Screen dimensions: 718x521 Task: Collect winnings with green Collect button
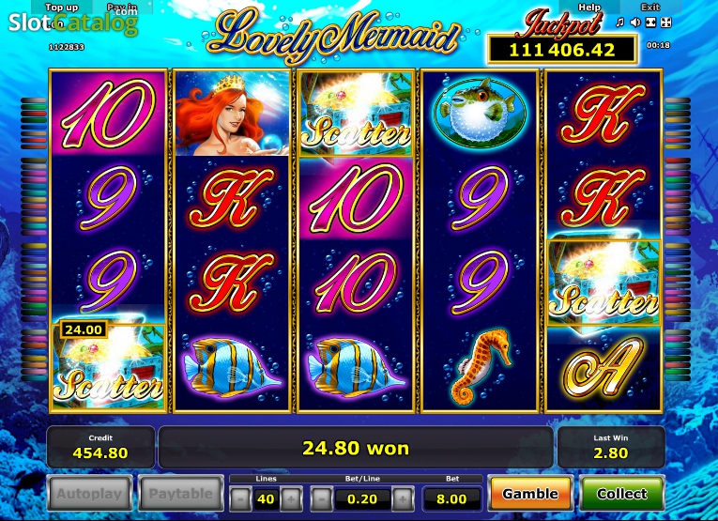point(622,494)
